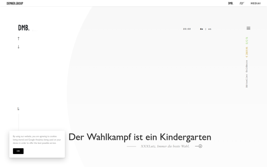Select DMB. in the top navigation
The image size is (267, 167).
pos(231,3)
